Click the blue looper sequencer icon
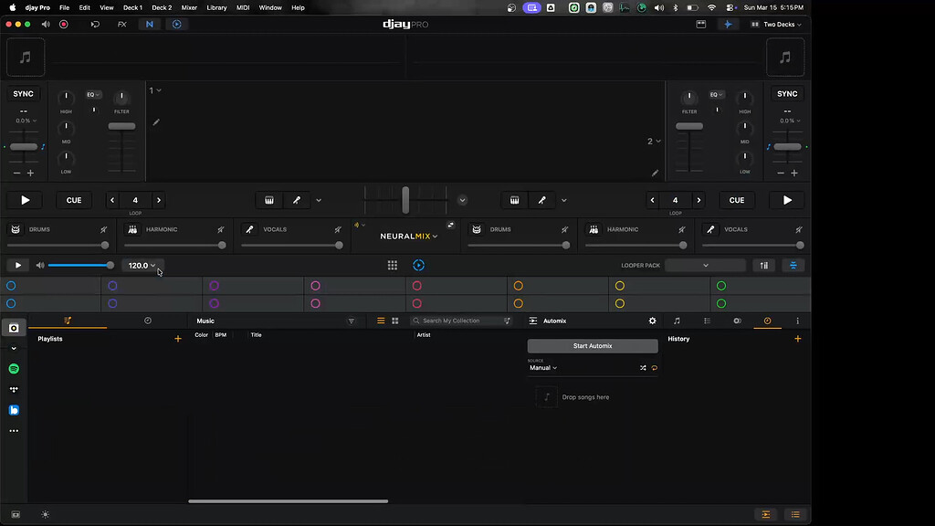The image size is (935, 526). coord(418,266)
